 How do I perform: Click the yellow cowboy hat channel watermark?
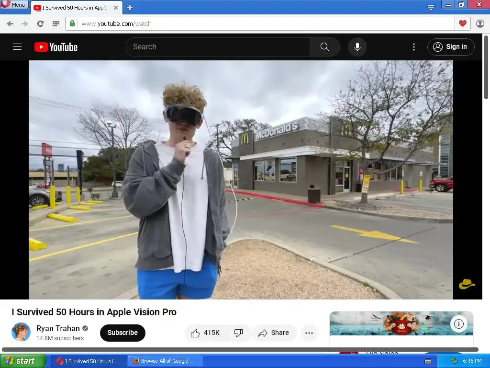[467, 284]
